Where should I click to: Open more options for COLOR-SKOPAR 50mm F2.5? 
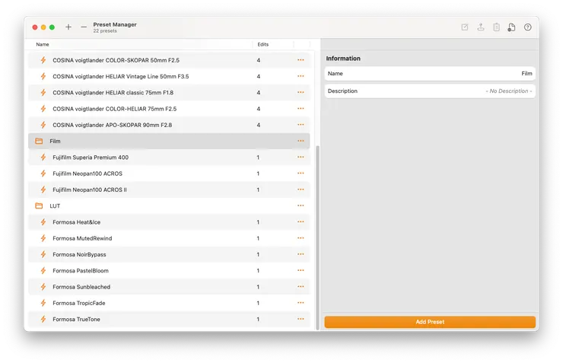tap(301, 60)
